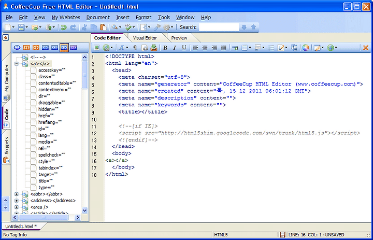Open the Save dropdown arrow
373x240 pixels.
tap(26, 27)
